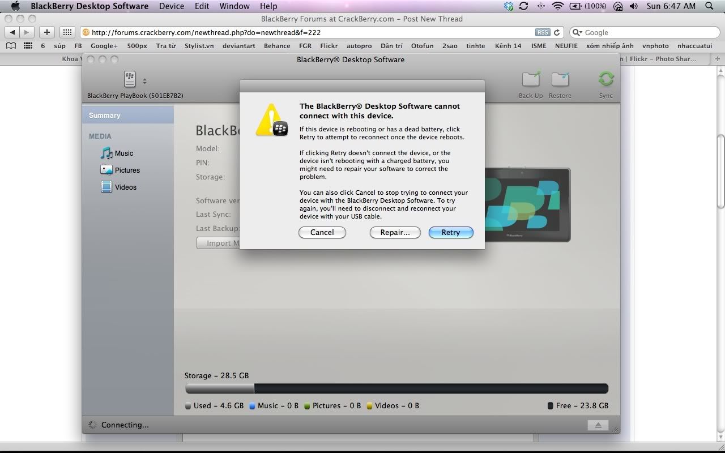The width and height of the screenshot is (725, 453).
Task: Click the Storage – 28.5 GB label
Action: tap(216, 375)
